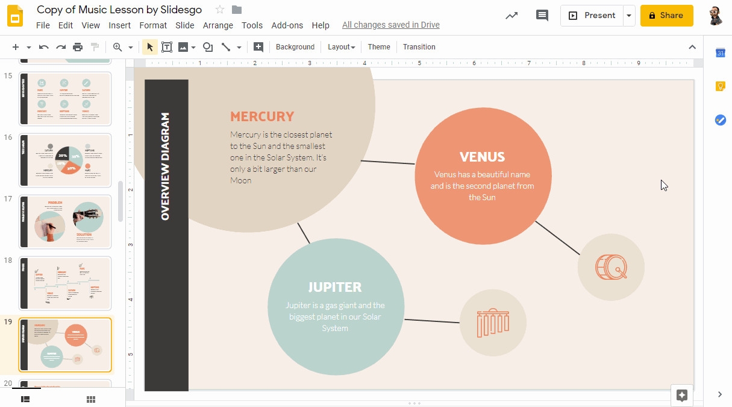The image size is (732, 407).
Task: Select the Text box tool
Action: tap(167, 47)
